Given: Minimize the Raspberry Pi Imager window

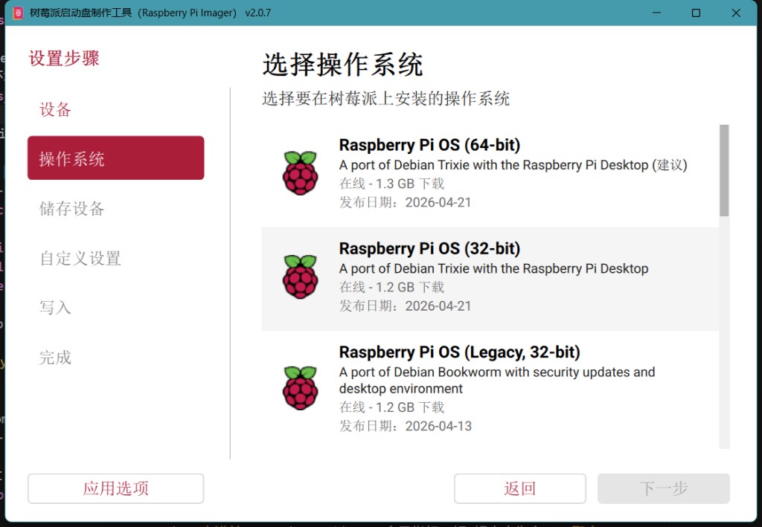Looking at the screenshot, I should point(655,13).
